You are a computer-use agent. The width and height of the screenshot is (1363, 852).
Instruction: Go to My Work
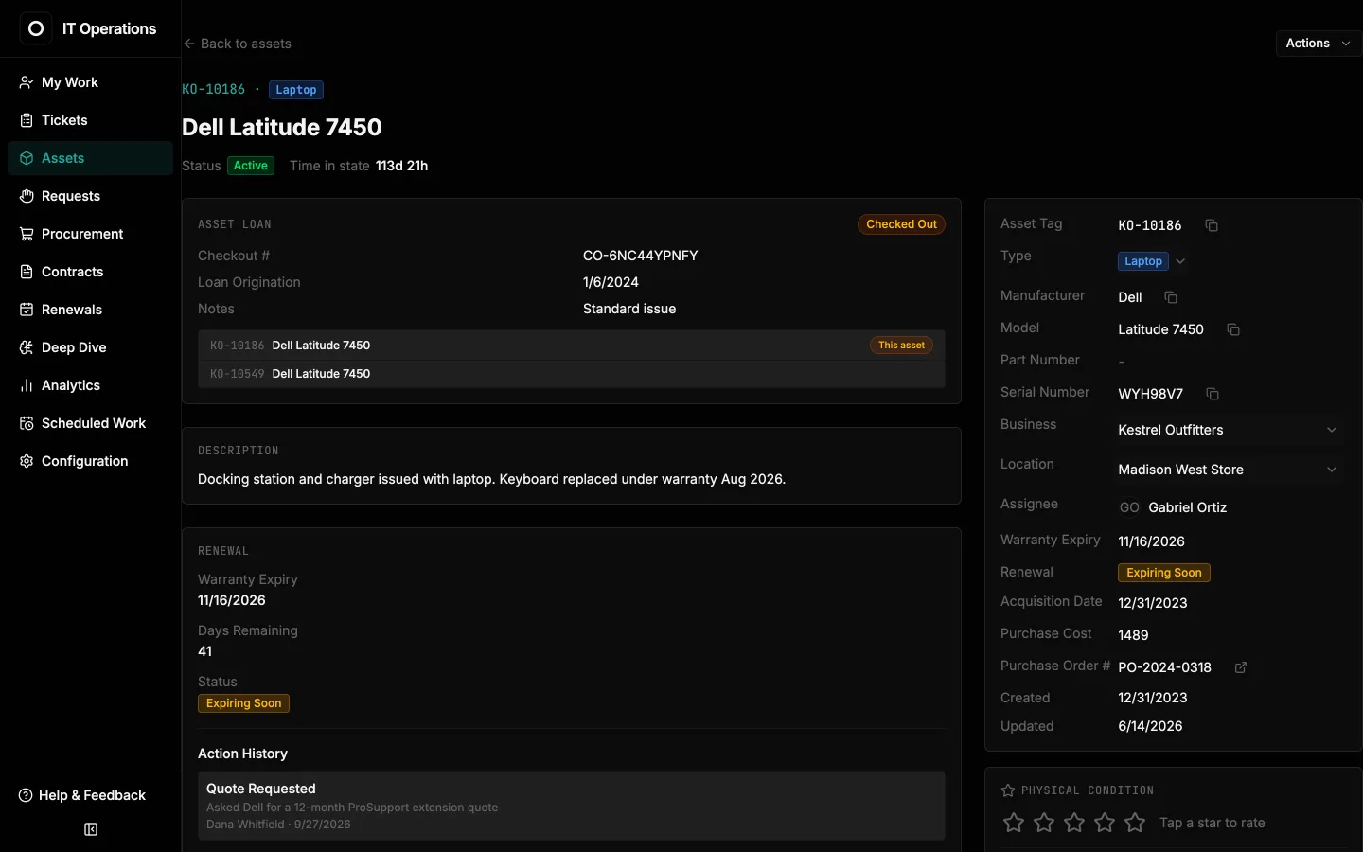click(90, 82)
